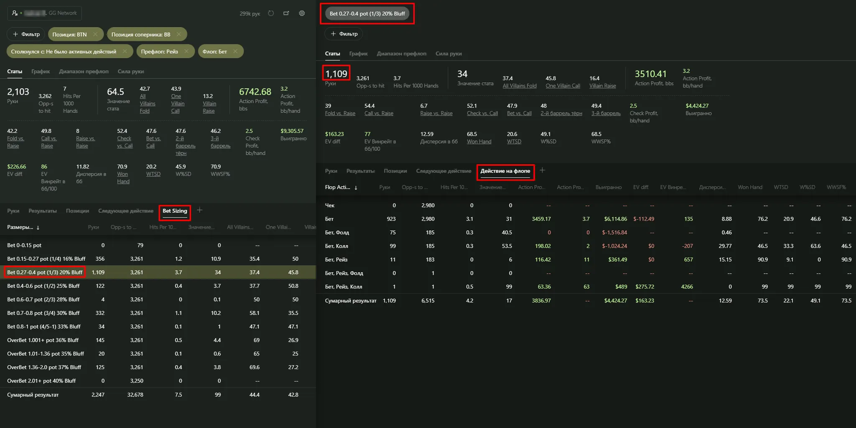Open the All Villains Fold stat link on right
This screenshot has height=428, width=856.
[x=520, y=86]
